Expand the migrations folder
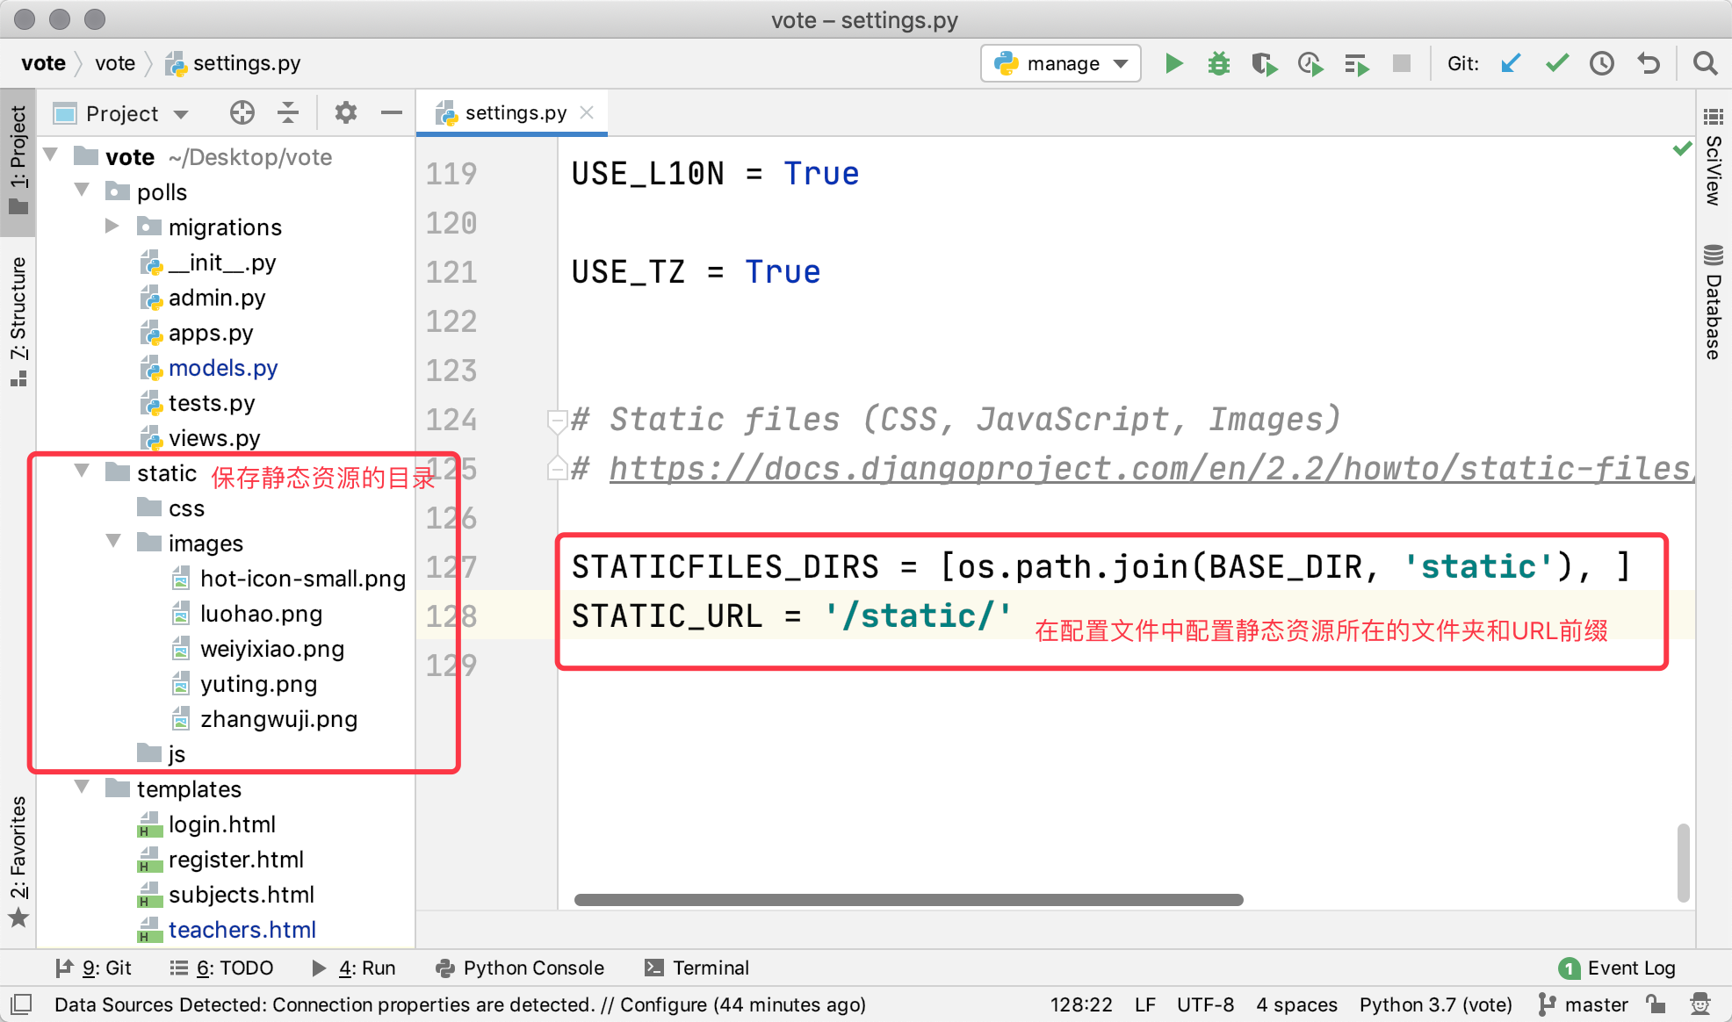The image size is (1732, 1022). 112,227
